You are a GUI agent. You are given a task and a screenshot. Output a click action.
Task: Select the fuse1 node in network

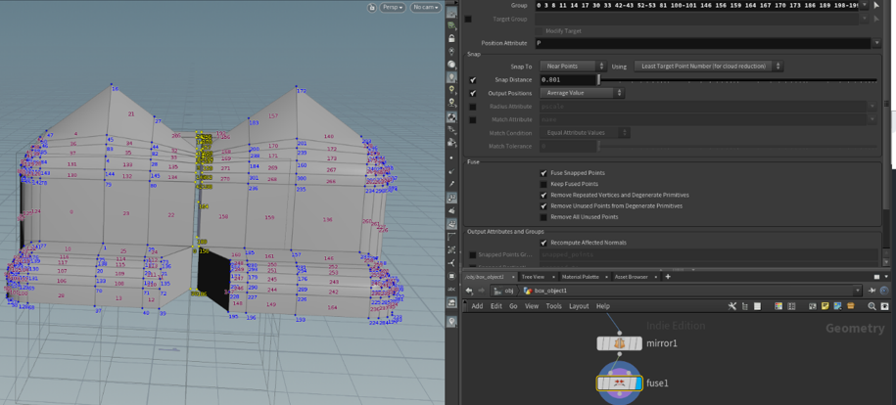click(x=619, y=382)
